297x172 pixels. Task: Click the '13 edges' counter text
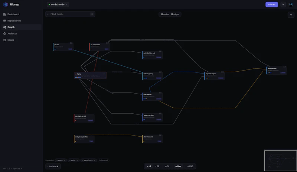coord(175,14)
